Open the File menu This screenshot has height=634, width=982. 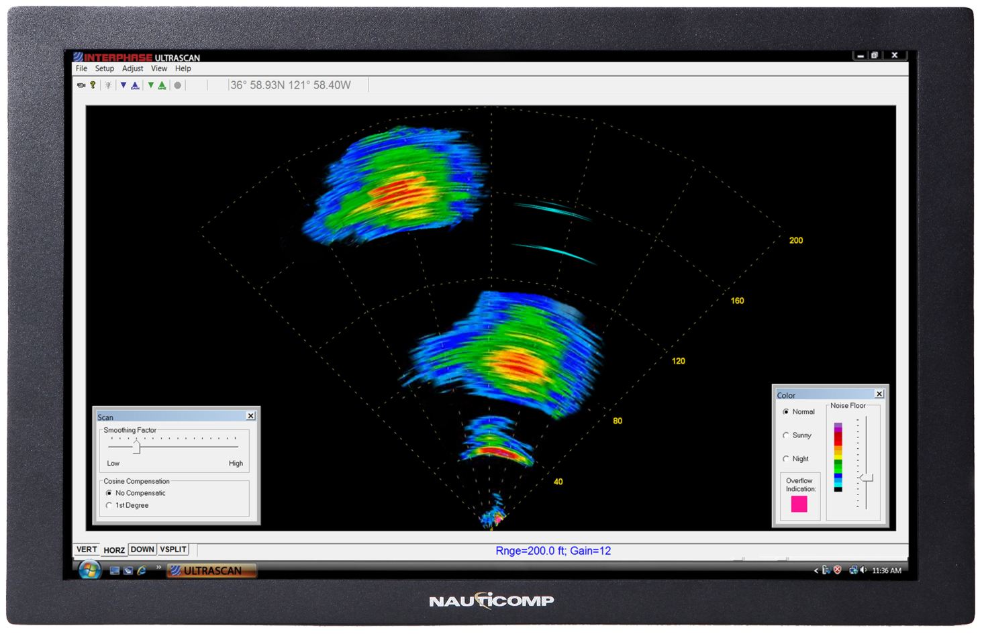point(81,68)
